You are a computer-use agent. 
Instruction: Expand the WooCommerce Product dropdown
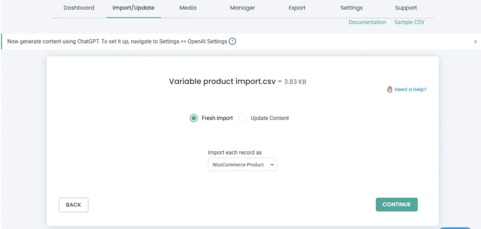coord(242,165)
